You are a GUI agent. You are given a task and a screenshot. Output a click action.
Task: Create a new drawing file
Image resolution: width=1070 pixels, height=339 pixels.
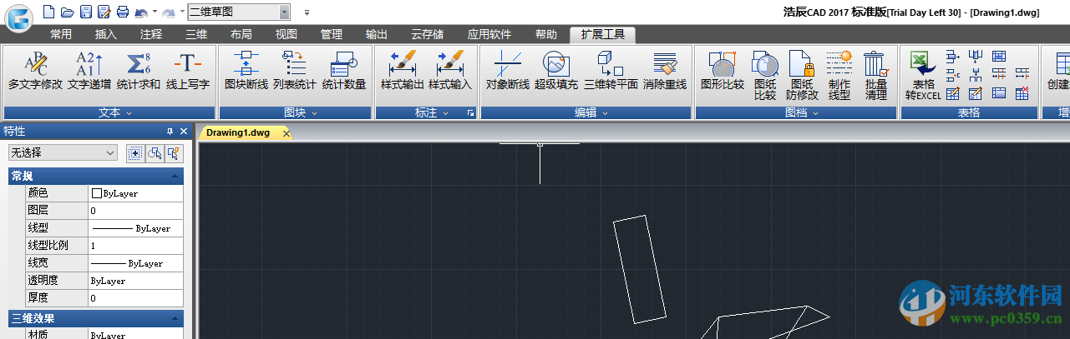[x=48, y=12]
